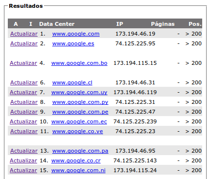
Task: Click Actualizar for row 7
Action: (x=23, y=92)
